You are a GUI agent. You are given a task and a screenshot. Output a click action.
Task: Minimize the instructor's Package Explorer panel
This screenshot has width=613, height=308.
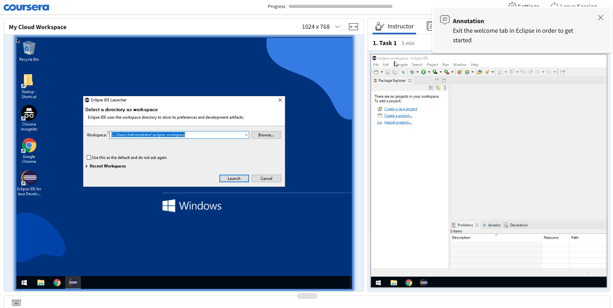[x=437, y=80]
